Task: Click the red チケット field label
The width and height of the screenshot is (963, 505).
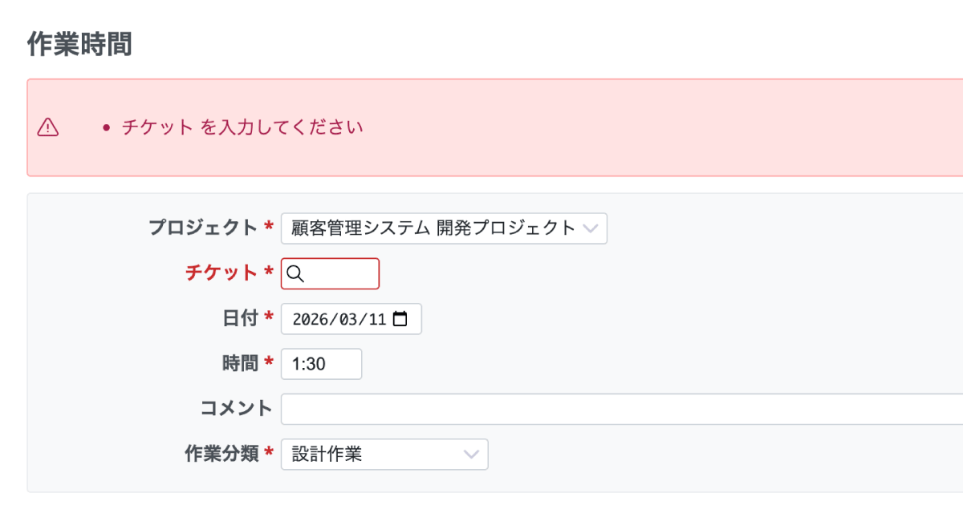Action: pyautogui.click(x=221, y=273)
